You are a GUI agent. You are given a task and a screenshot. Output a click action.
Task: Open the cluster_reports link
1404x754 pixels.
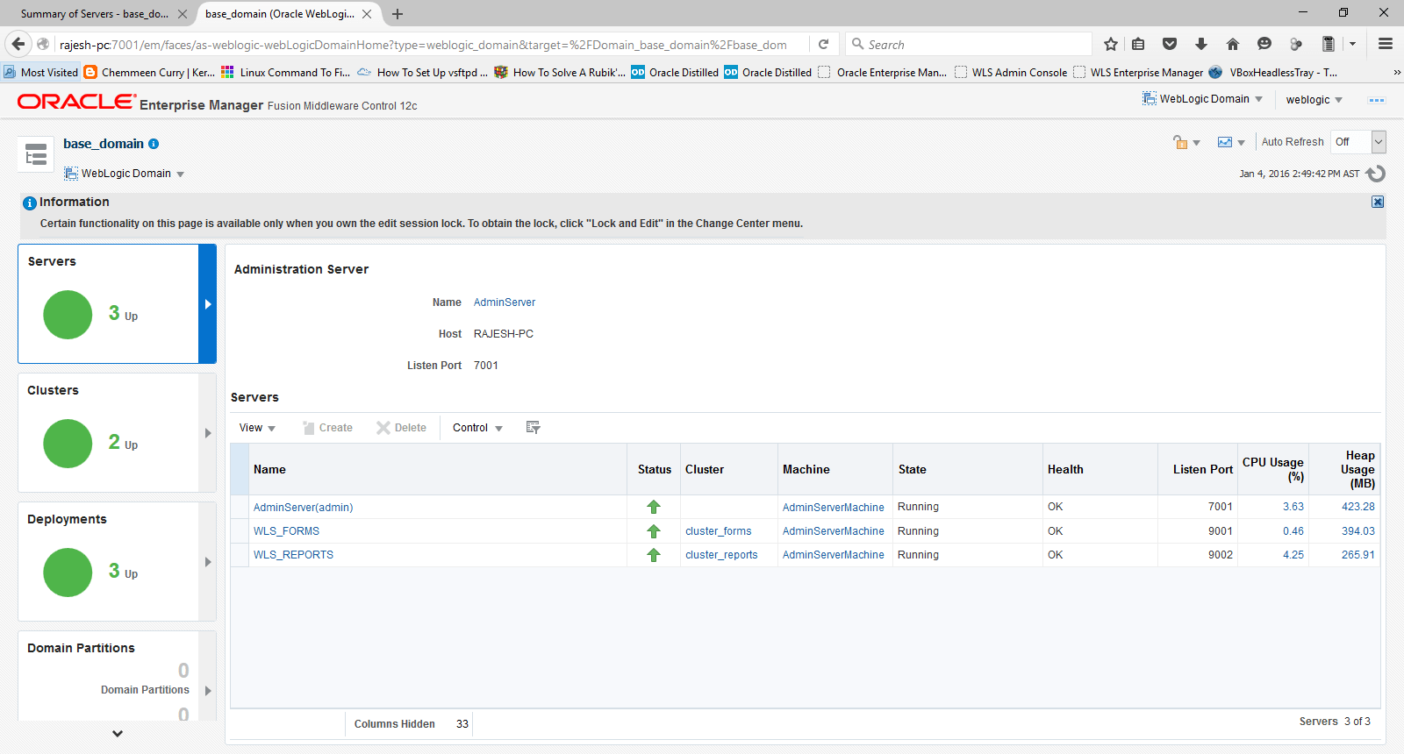(x=721, y=555)
